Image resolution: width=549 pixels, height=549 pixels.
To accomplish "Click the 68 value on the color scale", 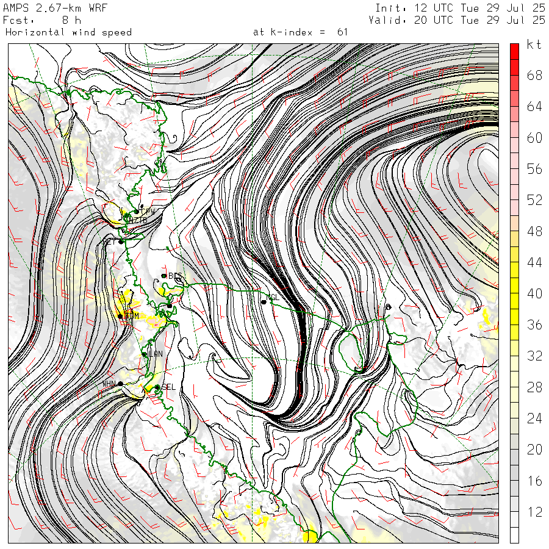I will (x=534, y=75).
